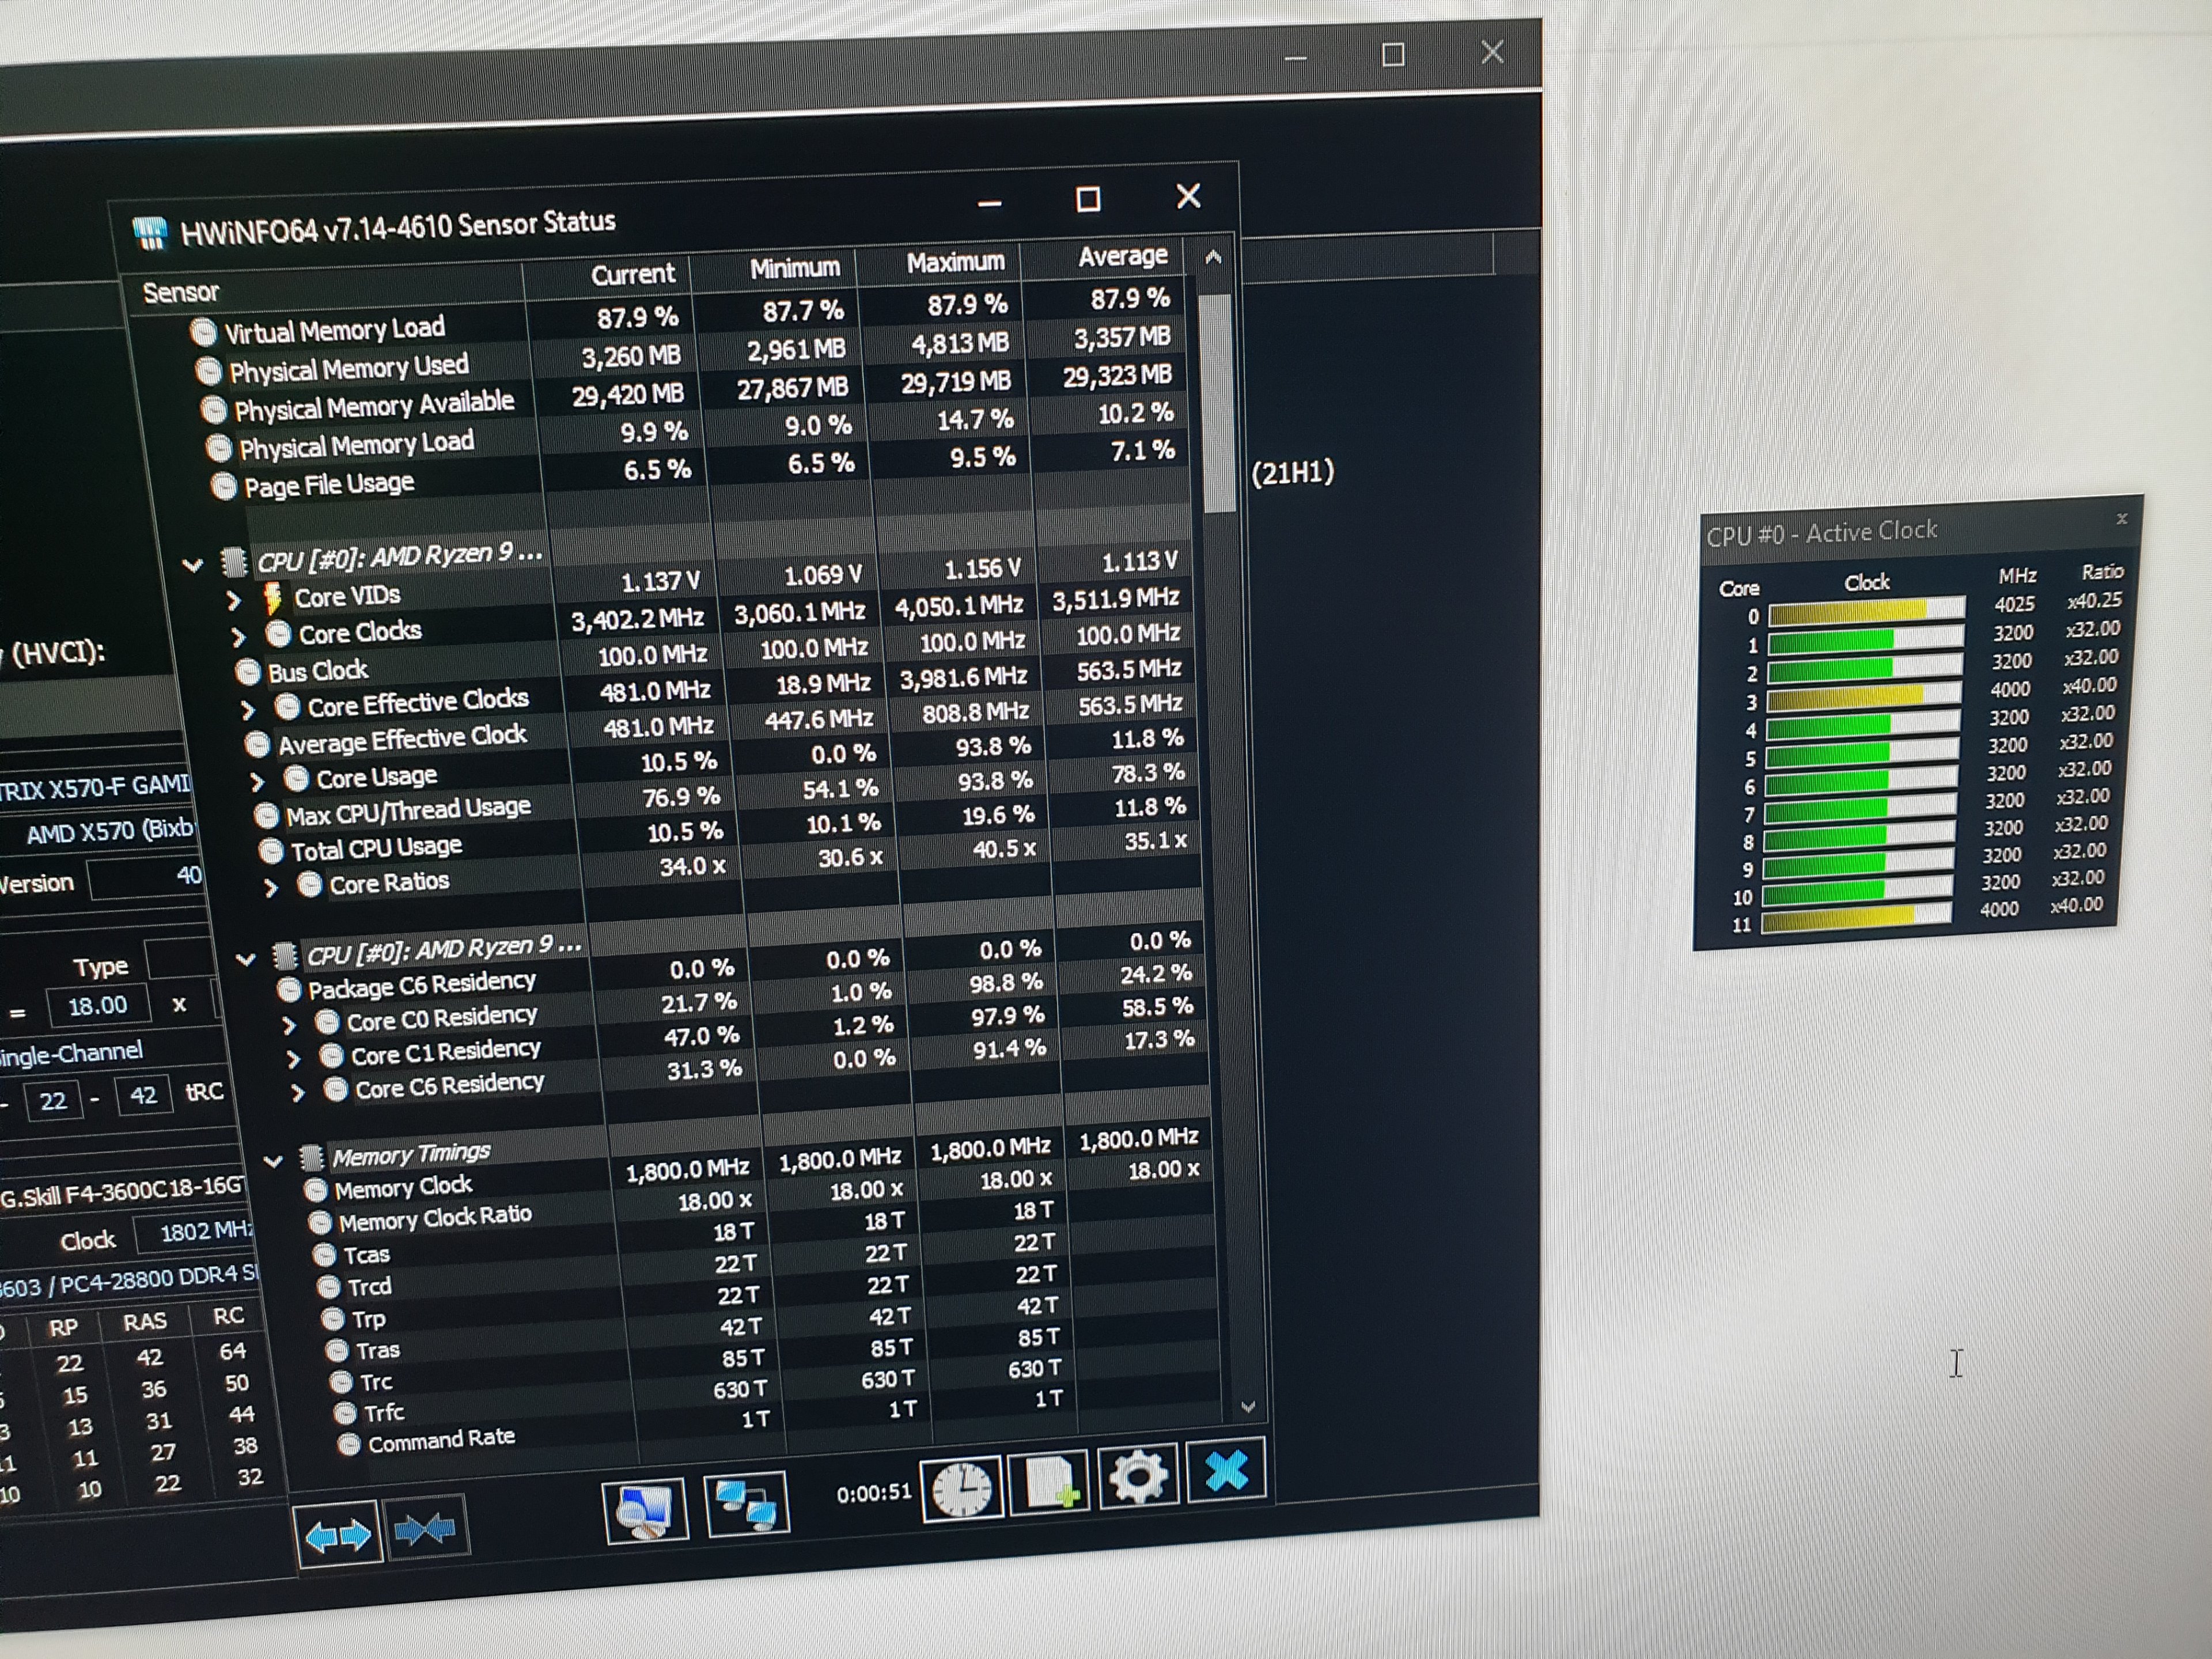
Task: Close sensors with blue X icon
Action: coord(1226,1471)
